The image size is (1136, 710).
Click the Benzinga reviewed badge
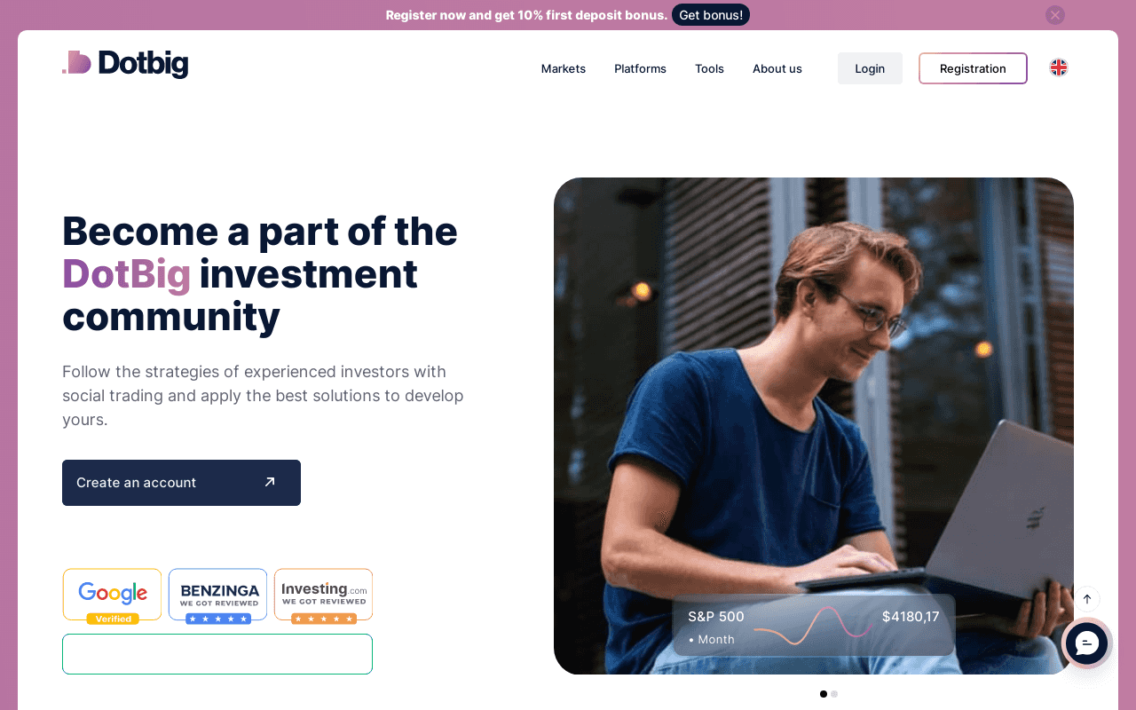(218, 596)
